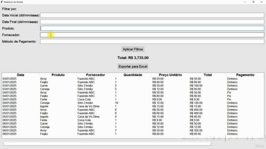Click the Relatórios de Vendas title icon
The height and width of the screenshot is (149, 266).
click(2, 2)
